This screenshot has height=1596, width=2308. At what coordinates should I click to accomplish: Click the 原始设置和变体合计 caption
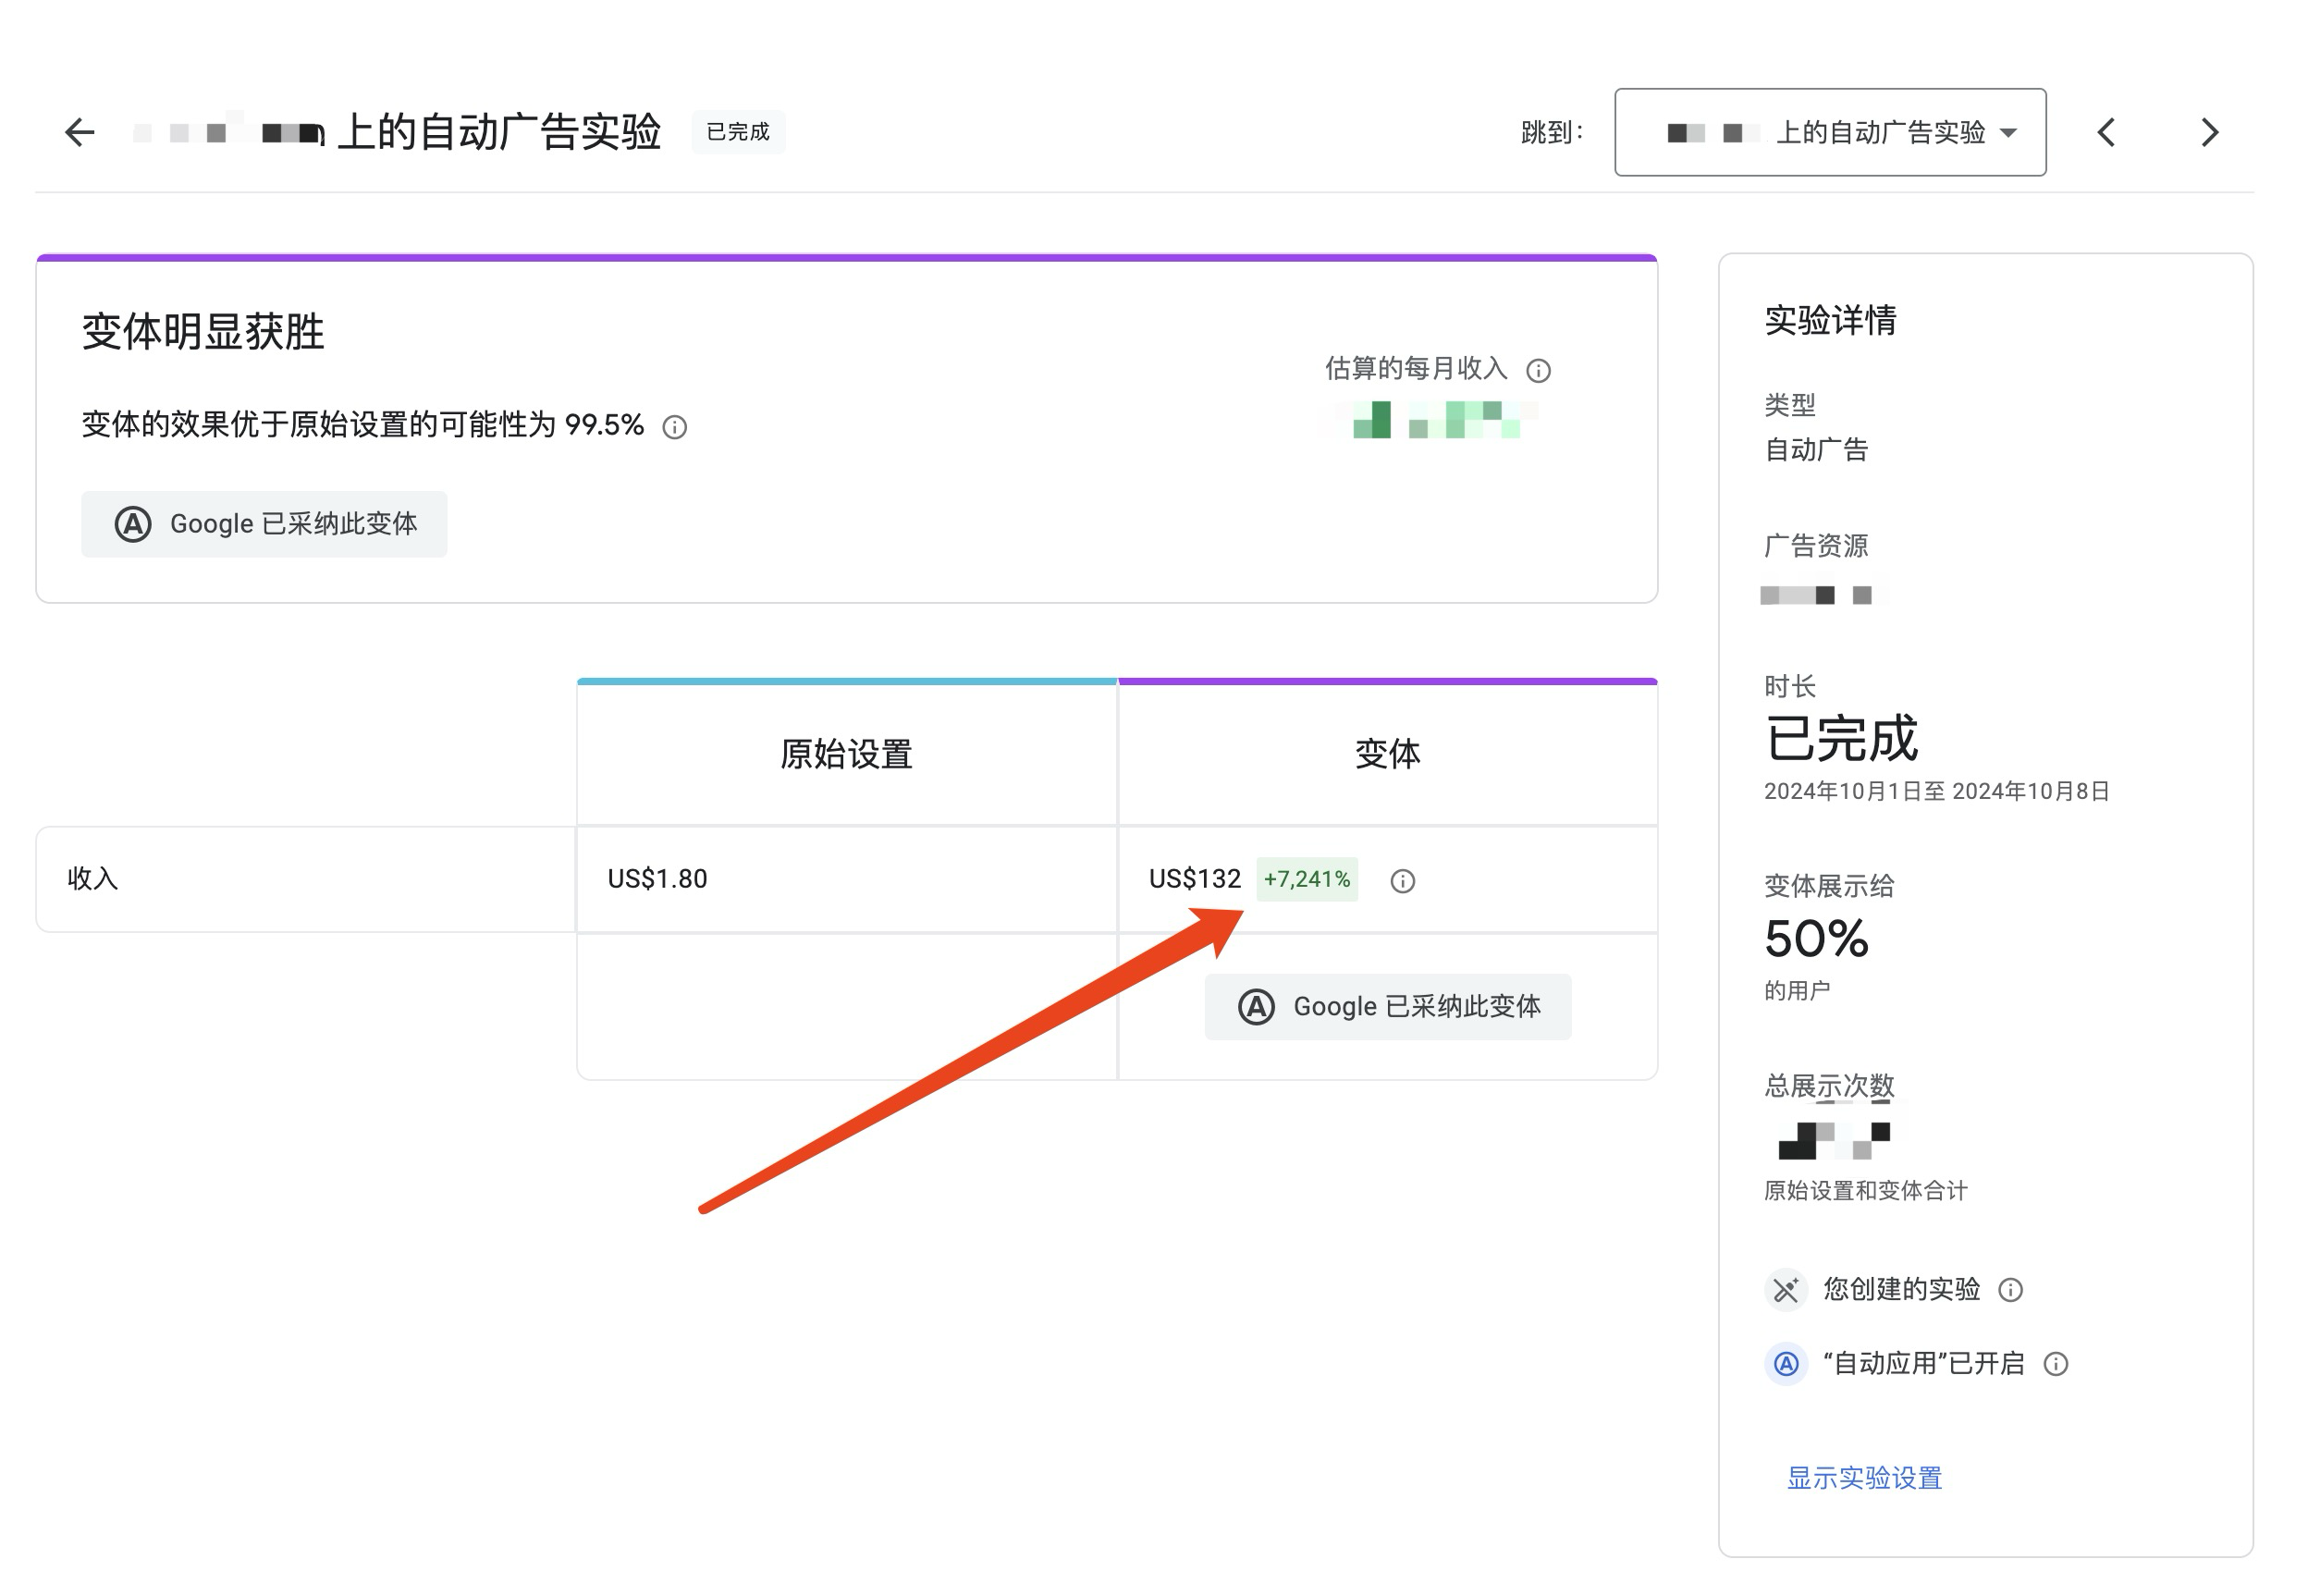tap(1865, 1190)
